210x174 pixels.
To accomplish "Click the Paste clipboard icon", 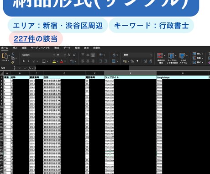I will point(5,56).
